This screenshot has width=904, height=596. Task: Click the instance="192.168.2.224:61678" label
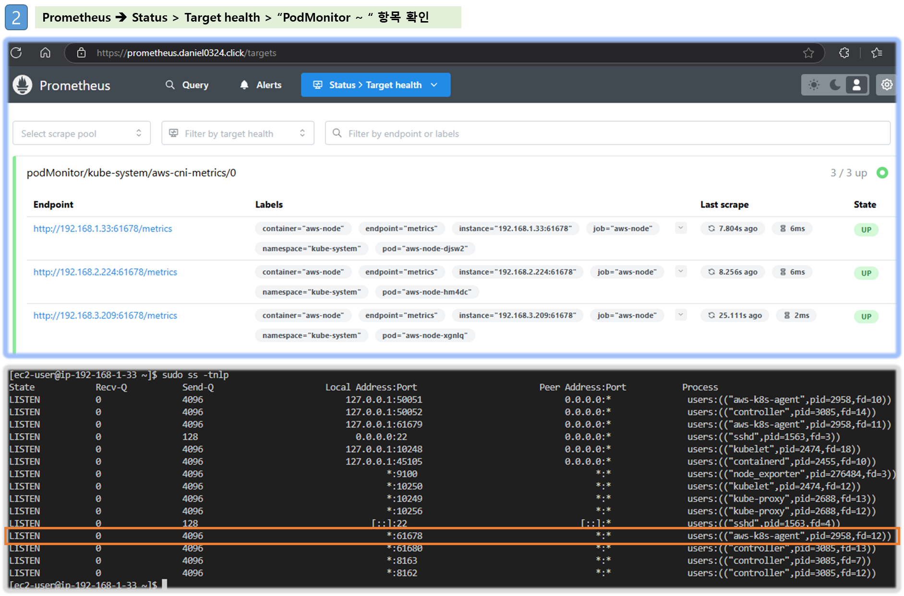518,272
